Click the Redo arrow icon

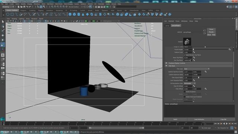[x=30, y=7]
